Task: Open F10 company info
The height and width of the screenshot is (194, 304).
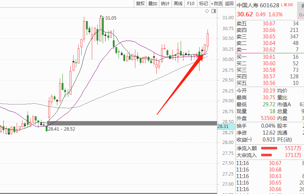Action: (191, 4)
